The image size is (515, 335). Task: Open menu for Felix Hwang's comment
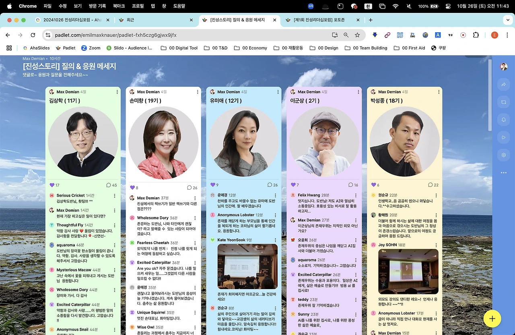pos(356,195)
